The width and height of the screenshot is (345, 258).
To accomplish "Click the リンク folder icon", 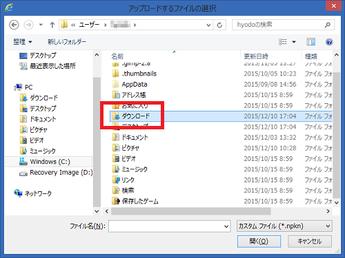I will click(116, 180).
